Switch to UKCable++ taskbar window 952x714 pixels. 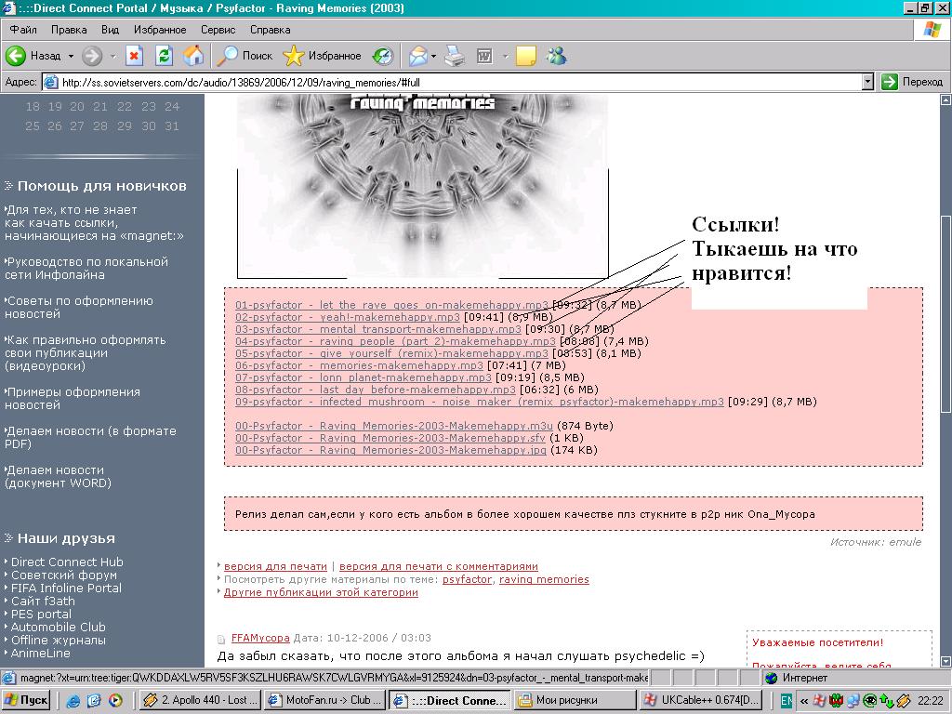701,700
